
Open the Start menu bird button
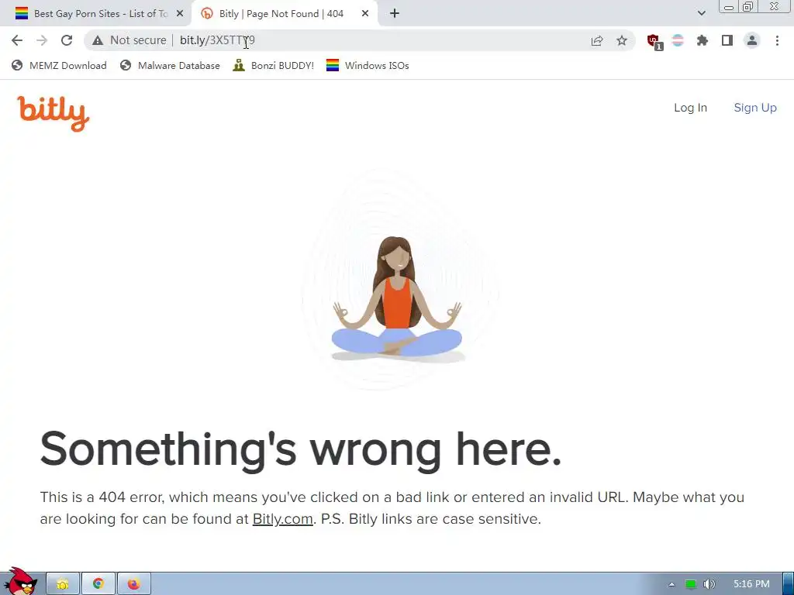[x=19, y=582]
